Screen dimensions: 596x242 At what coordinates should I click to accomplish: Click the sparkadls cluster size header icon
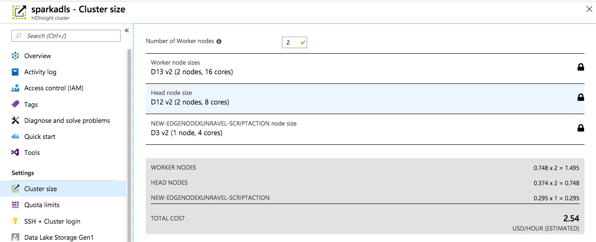(19, 12)
